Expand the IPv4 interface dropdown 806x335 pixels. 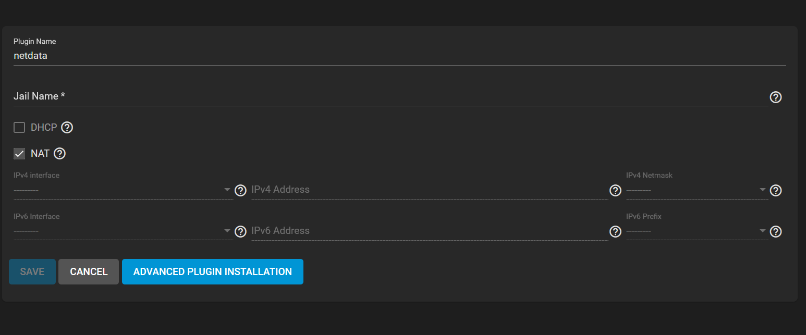click(123, 190)
